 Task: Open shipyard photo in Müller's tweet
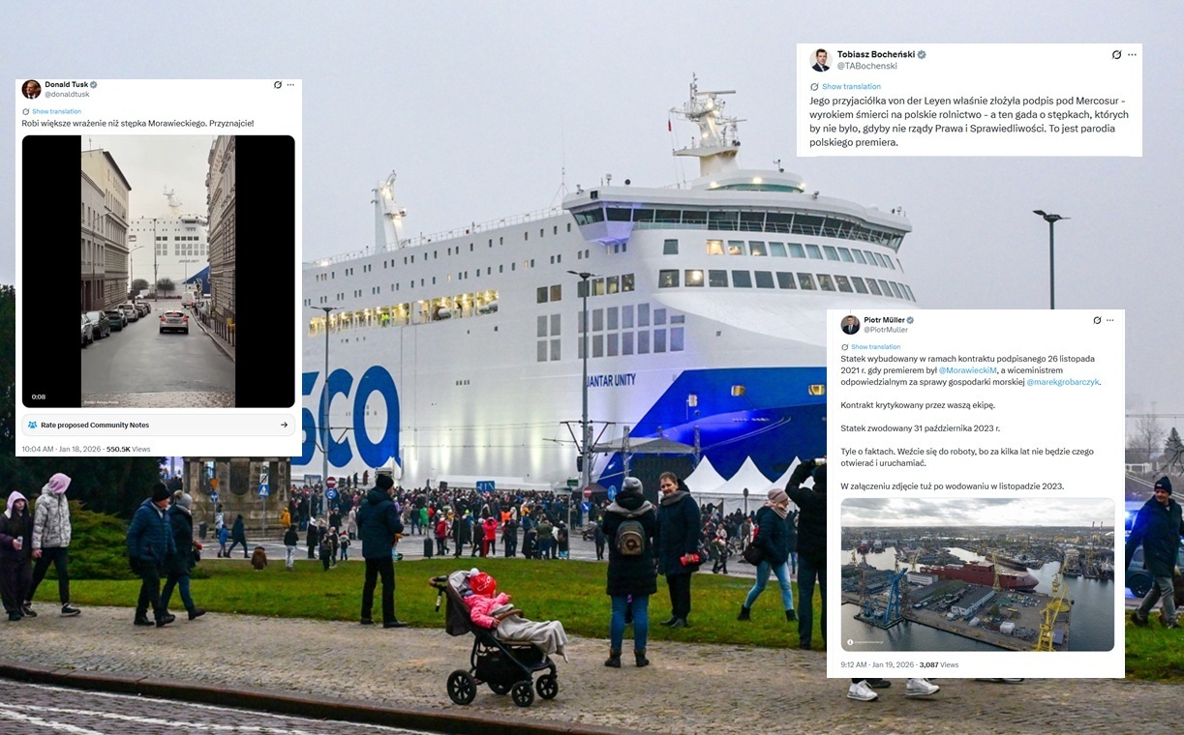[978, 574]
